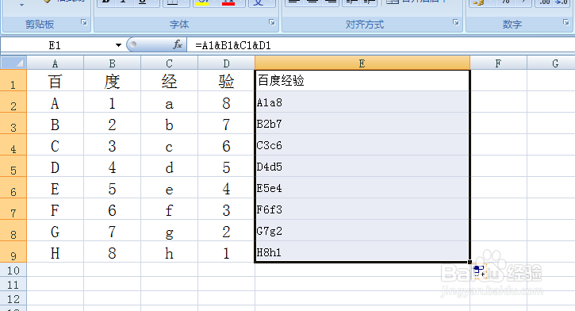Click cell C3 with lowercase b
575x311 pixels.
coord(170,123)
